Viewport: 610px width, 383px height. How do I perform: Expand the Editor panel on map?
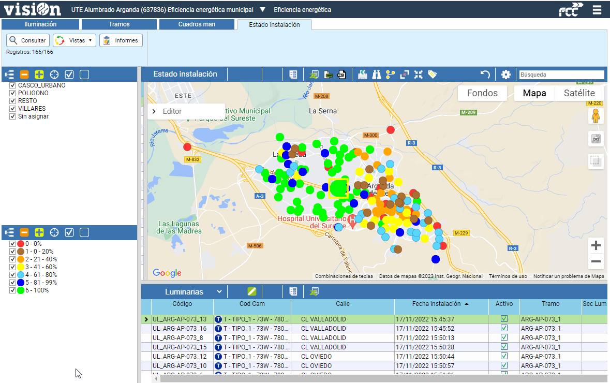pos(154,111)
